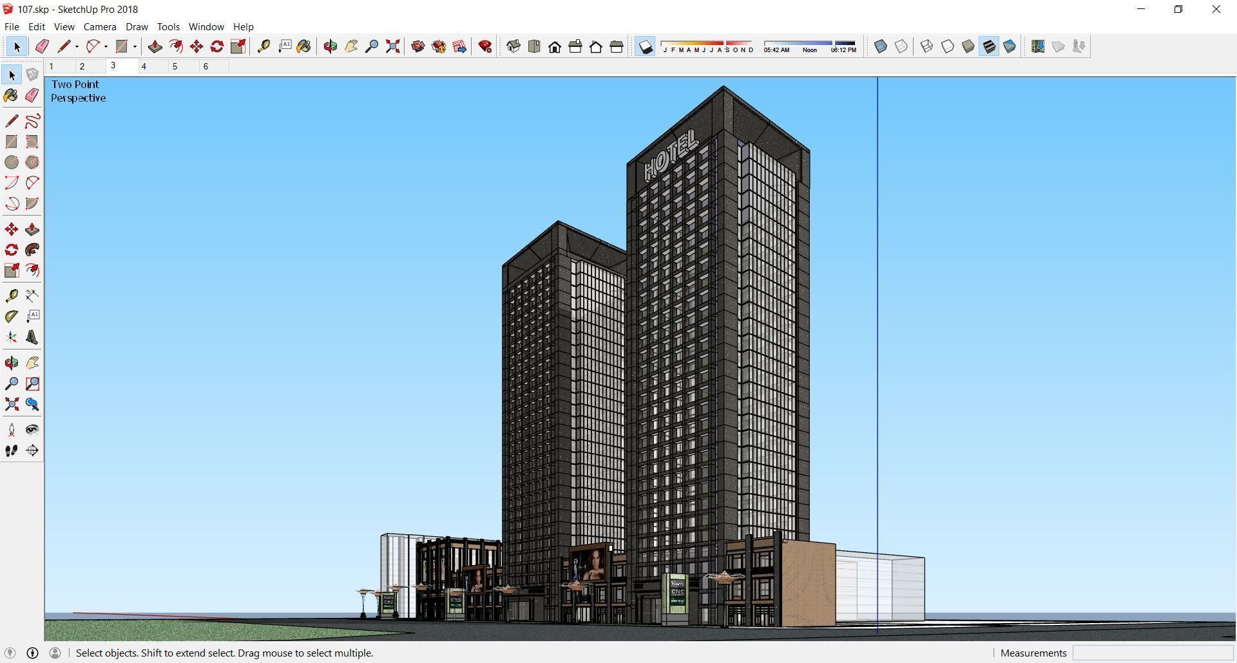This screenshot has height=663, width=1237.
Task: Click the Measurements input box
Action: (x=1153, y=653)
